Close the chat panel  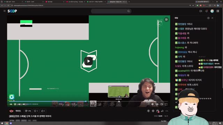pyautogui.click(x=212, y=18)
